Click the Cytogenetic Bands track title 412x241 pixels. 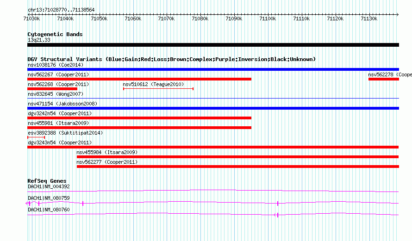(x=55, y=34)
